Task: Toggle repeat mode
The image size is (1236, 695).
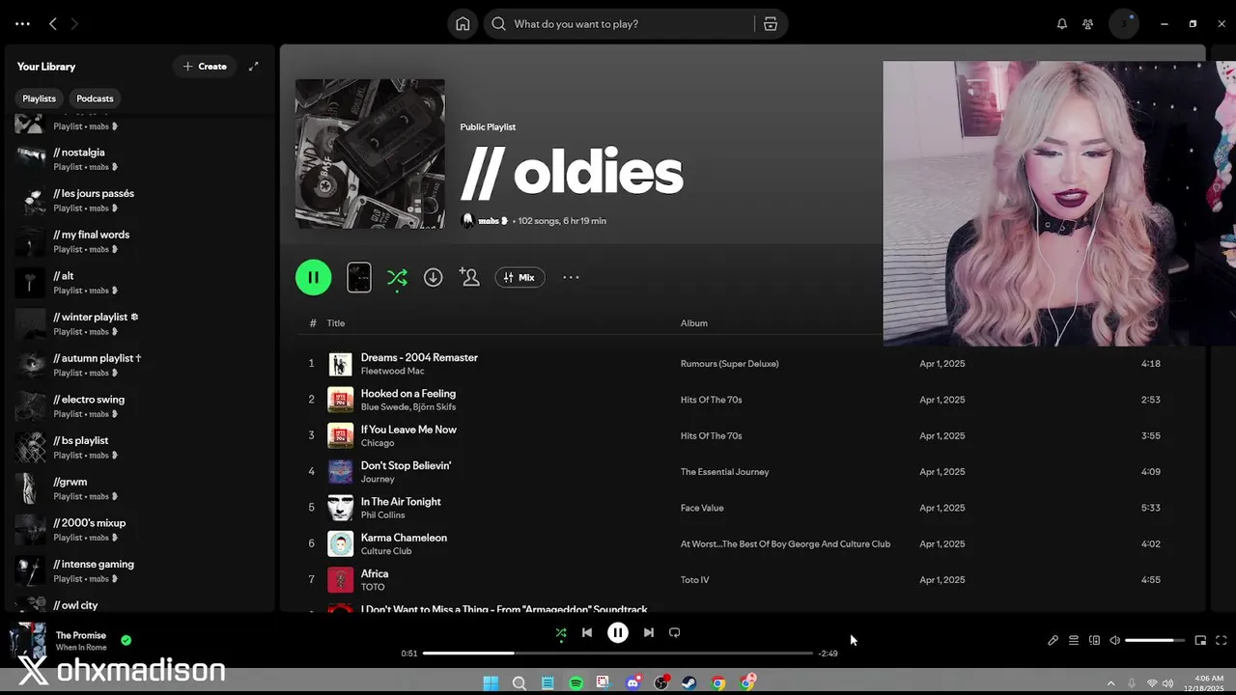Action: pos(675,633)
